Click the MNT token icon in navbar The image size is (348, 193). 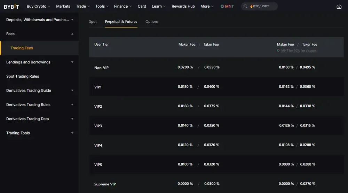click(222, 6)
